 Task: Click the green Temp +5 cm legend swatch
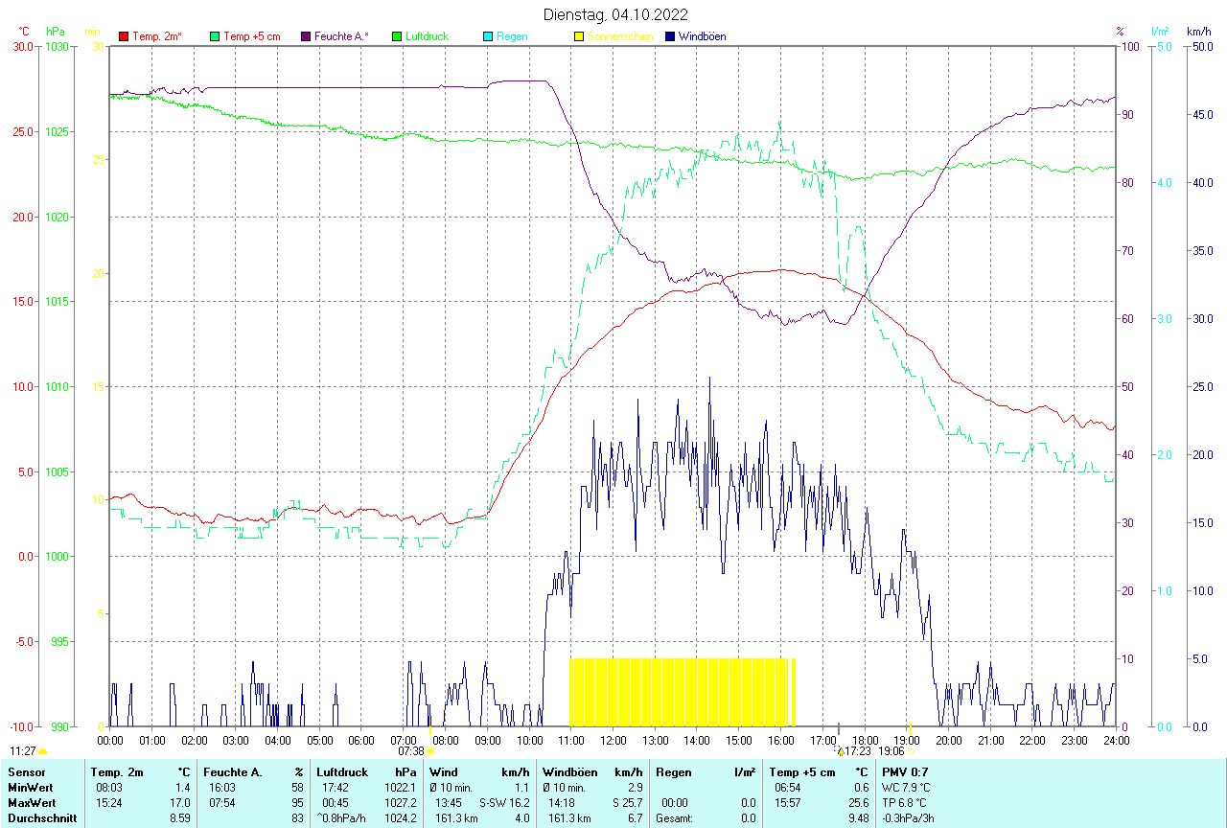(215, 36)
